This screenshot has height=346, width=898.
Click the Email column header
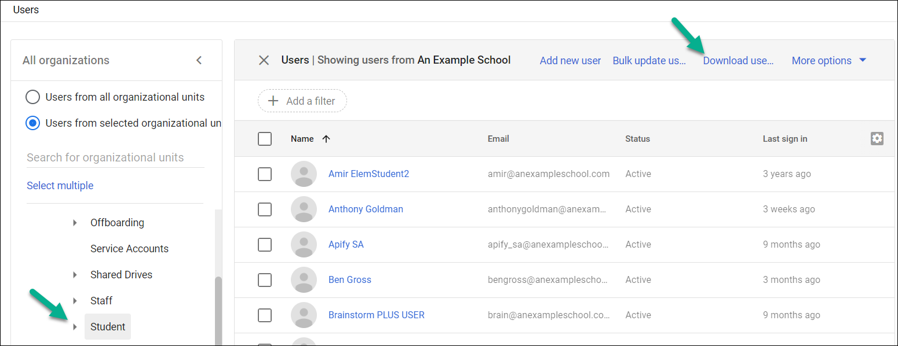498,139
